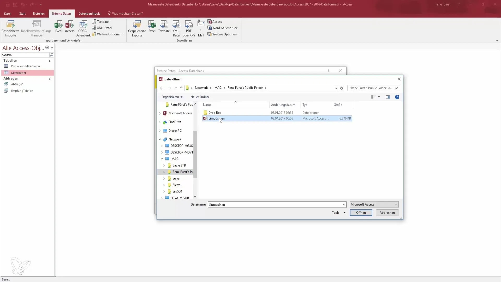501x282 pixels.
Task: Import from Excel icon in ribbon
Action: click(58, 26)
